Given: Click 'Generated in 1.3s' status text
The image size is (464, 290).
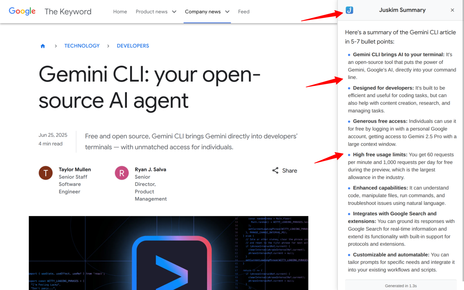Looking at the screenshot, I should pyautogui.click(x=401, y=286).
